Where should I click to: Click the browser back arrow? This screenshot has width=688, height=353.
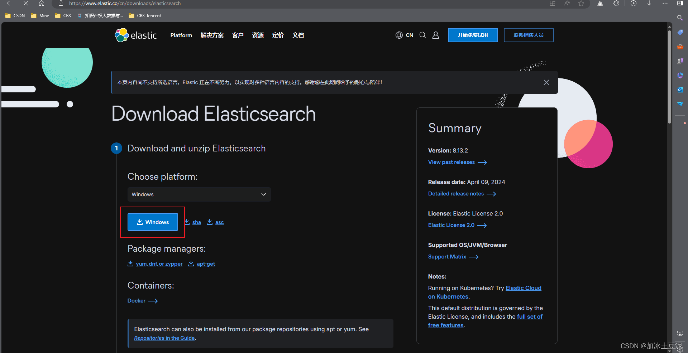tap(10, 3)
